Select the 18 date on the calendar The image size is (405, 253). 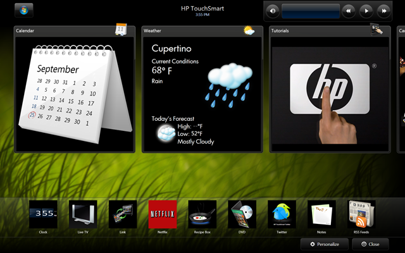click(34, 106)
